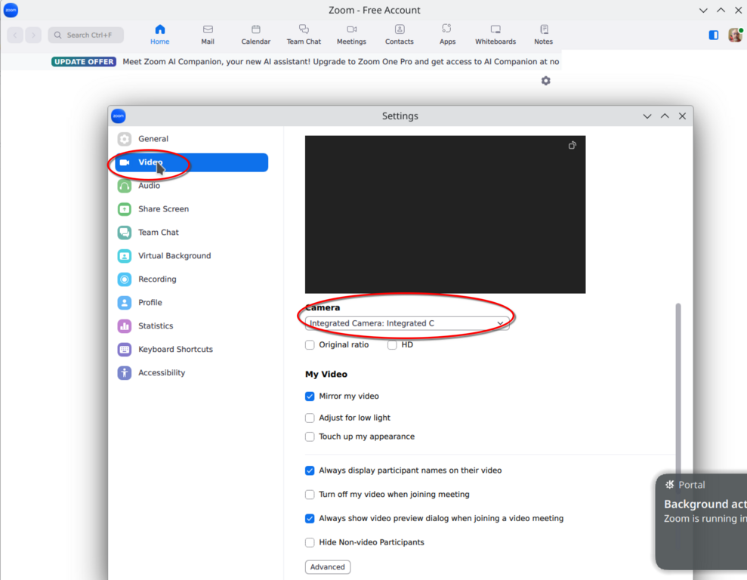
Task: Rotate the camera preview with corner icon
Action: pyautogui.click(x=573, y=145)
